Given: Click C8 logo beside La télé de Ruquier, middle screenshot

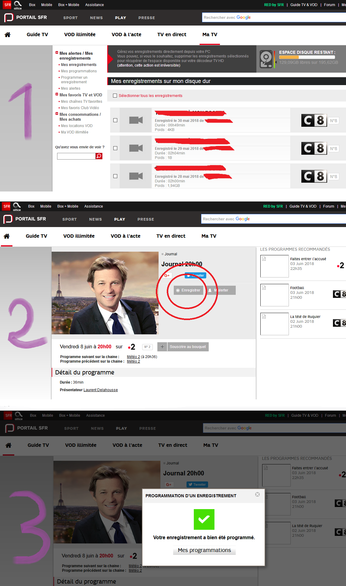Looking at the screenshot, I should 339,323.
